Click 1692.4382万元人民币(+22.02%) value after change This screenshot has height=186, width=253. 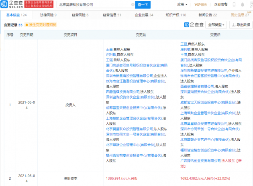click(x=205, y=178)
